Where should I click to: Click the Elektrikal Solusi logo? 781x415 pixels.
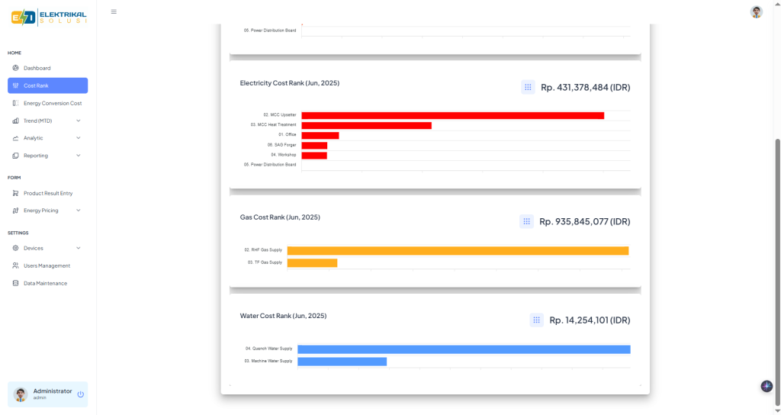coord(49,17)
